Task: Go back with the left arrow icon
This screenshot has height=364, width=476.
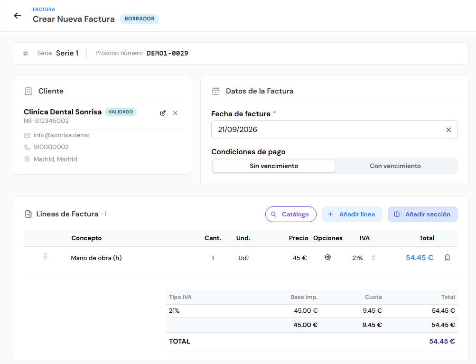Action: (x=18, y=16)
